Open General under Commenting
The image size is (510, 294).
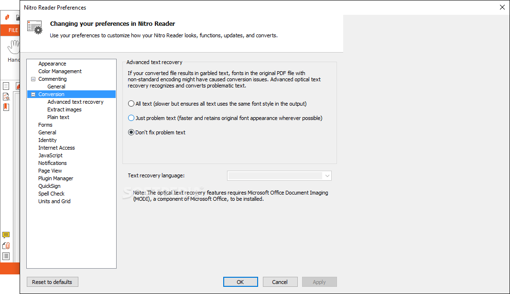click(56, 87)
